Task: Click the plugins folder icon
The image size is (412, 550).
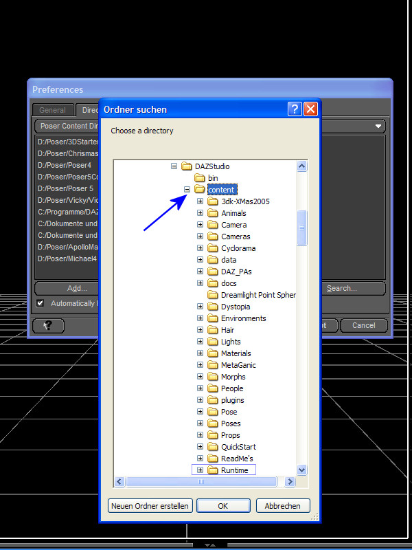Action: [x=213, y=400]
